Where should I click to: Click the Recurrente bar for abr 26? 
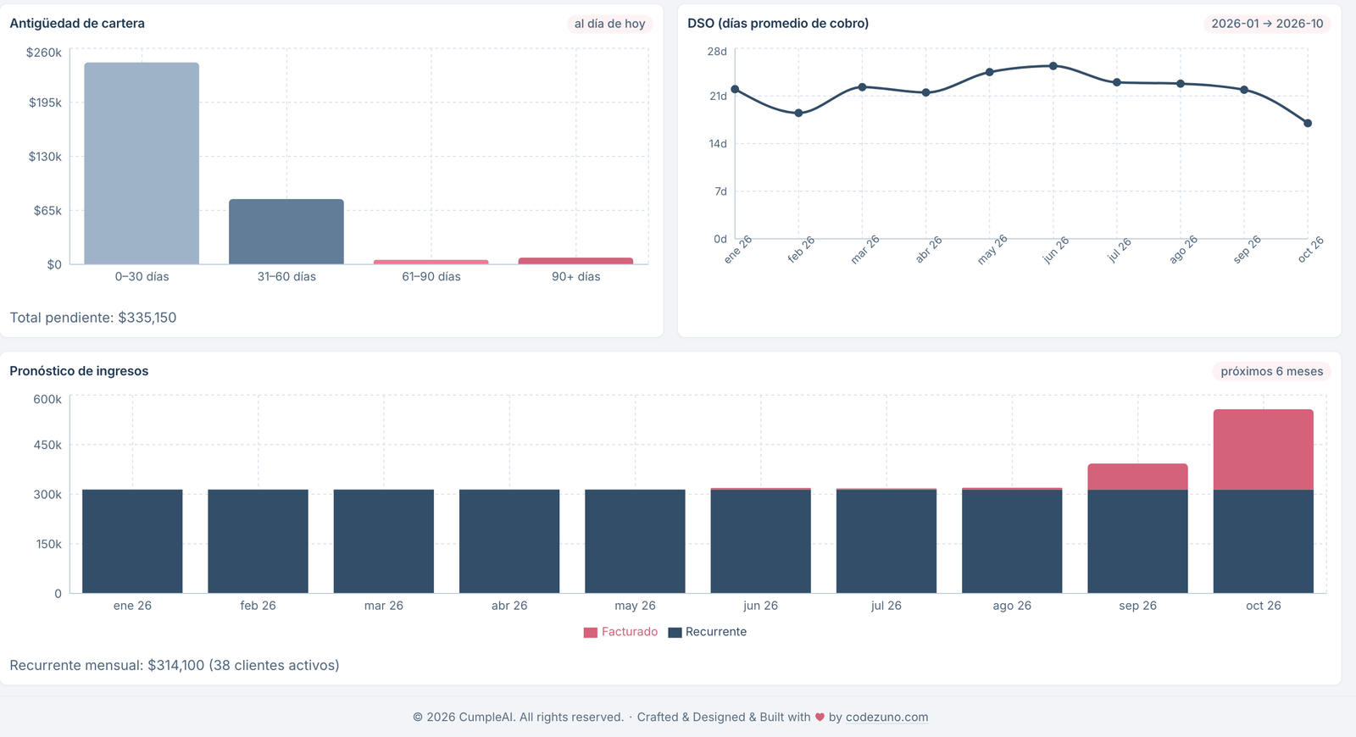(x=509, y=541)
